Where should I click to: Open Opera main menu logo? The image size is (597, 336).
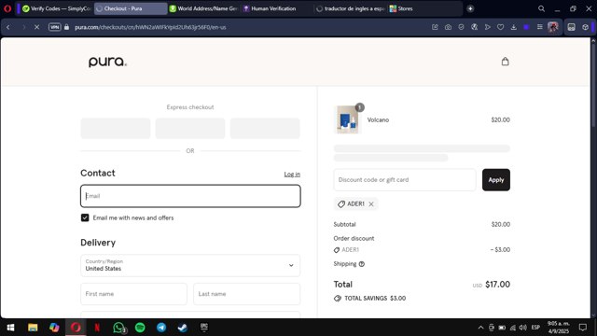[7, 8]
